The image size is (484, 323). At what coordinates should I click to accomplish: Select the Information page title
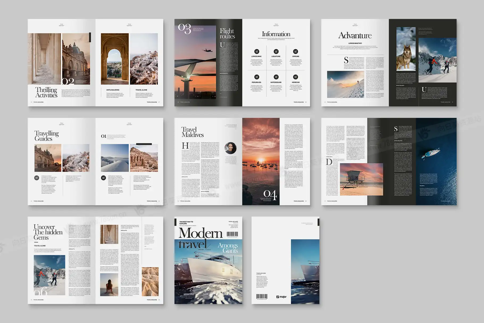pyautogui.click(x=276, y=34)
